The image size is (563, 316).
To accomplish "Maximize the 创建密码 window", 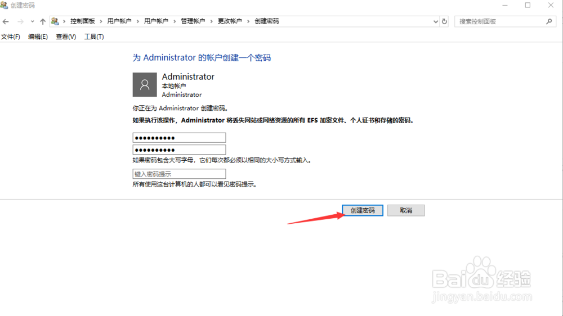I will point(528,6).
